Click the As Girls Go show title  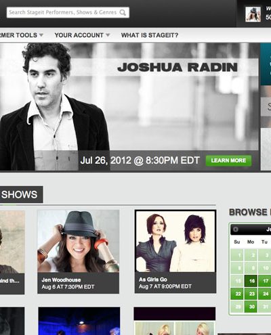tap(153, 280)
